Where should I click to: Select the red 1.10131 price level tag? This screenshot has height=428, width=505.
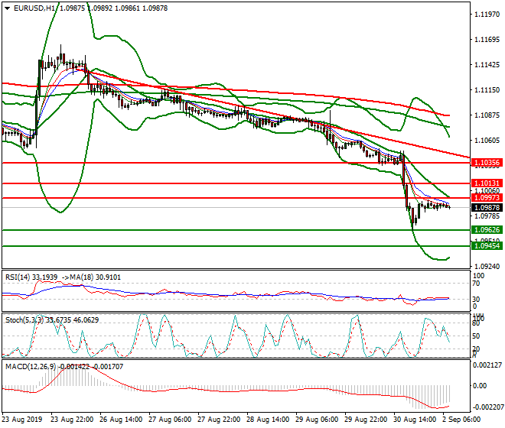point(485,183)
